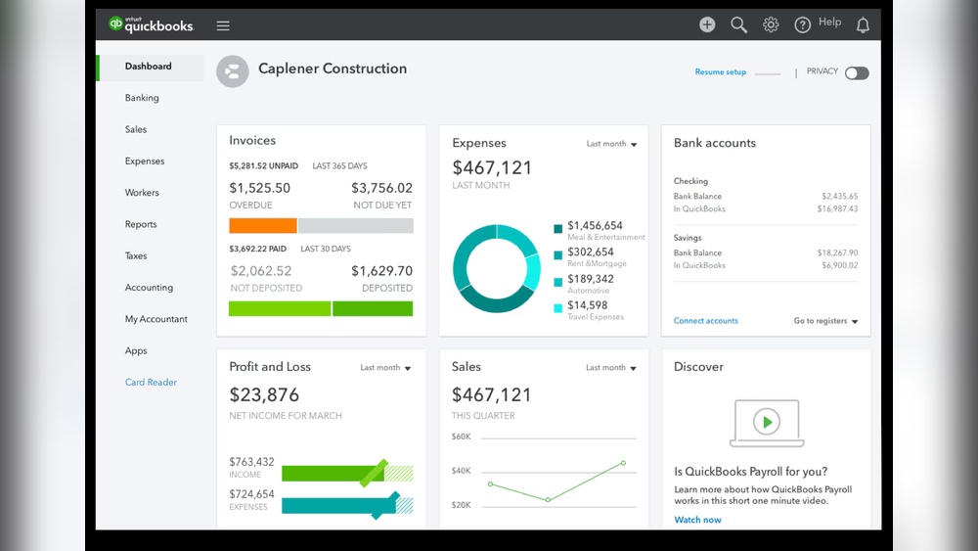Viewport: 978px width, 551px height.
Task: Click the Watch now link
Action: click(697, 520)
